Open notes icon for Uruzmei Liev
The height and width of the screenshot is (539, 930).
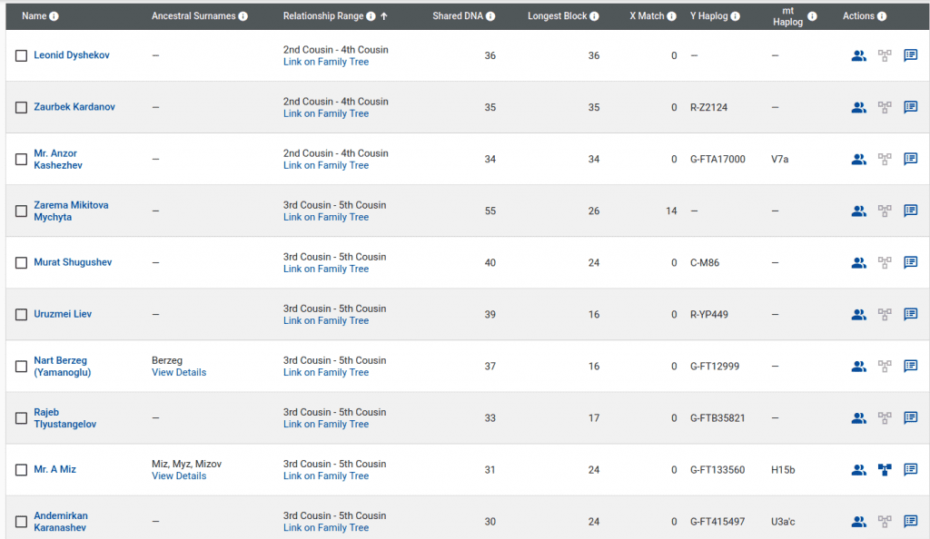pyautogui.click(x=910, y=315)
